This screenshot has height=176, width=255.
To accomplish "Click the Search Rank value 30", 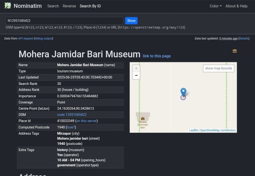I will coord(59,83).
